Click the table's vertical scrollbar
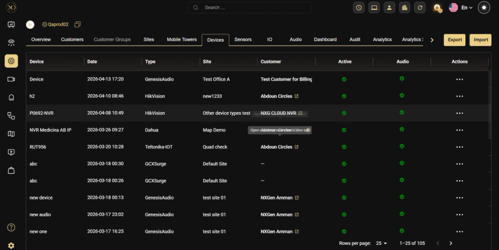The height and width of the screenshot is (250, 499). (490, 105)
